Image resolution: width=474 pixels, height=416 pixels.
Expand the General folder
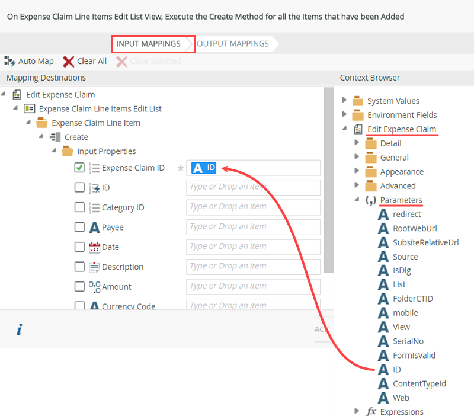(357, 156)
